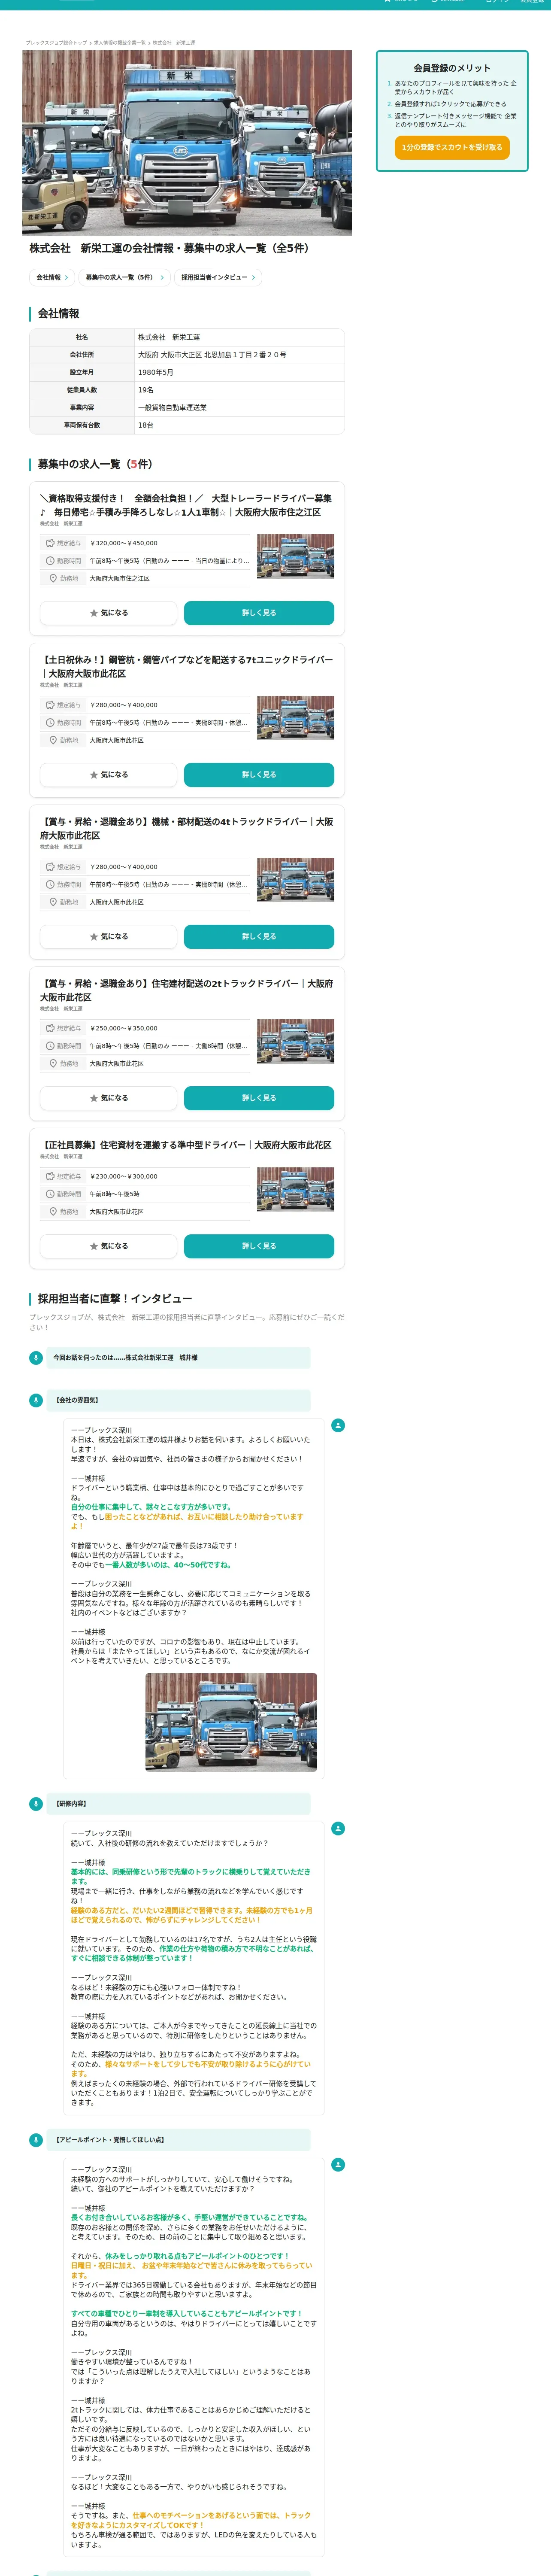This screenshot has height=2576, width=551.
Task: Click the hero truck photo at page top
Action: [187, 143]
